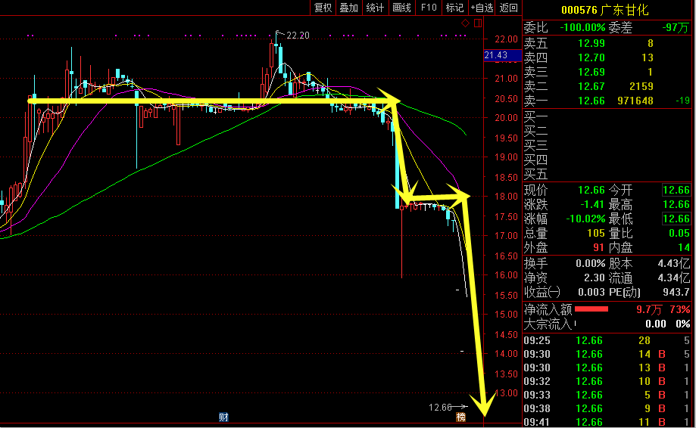This screenshot has height=428, width=696.
Task: Click the 财 finance marker icon
Action: tap(223, 417)
